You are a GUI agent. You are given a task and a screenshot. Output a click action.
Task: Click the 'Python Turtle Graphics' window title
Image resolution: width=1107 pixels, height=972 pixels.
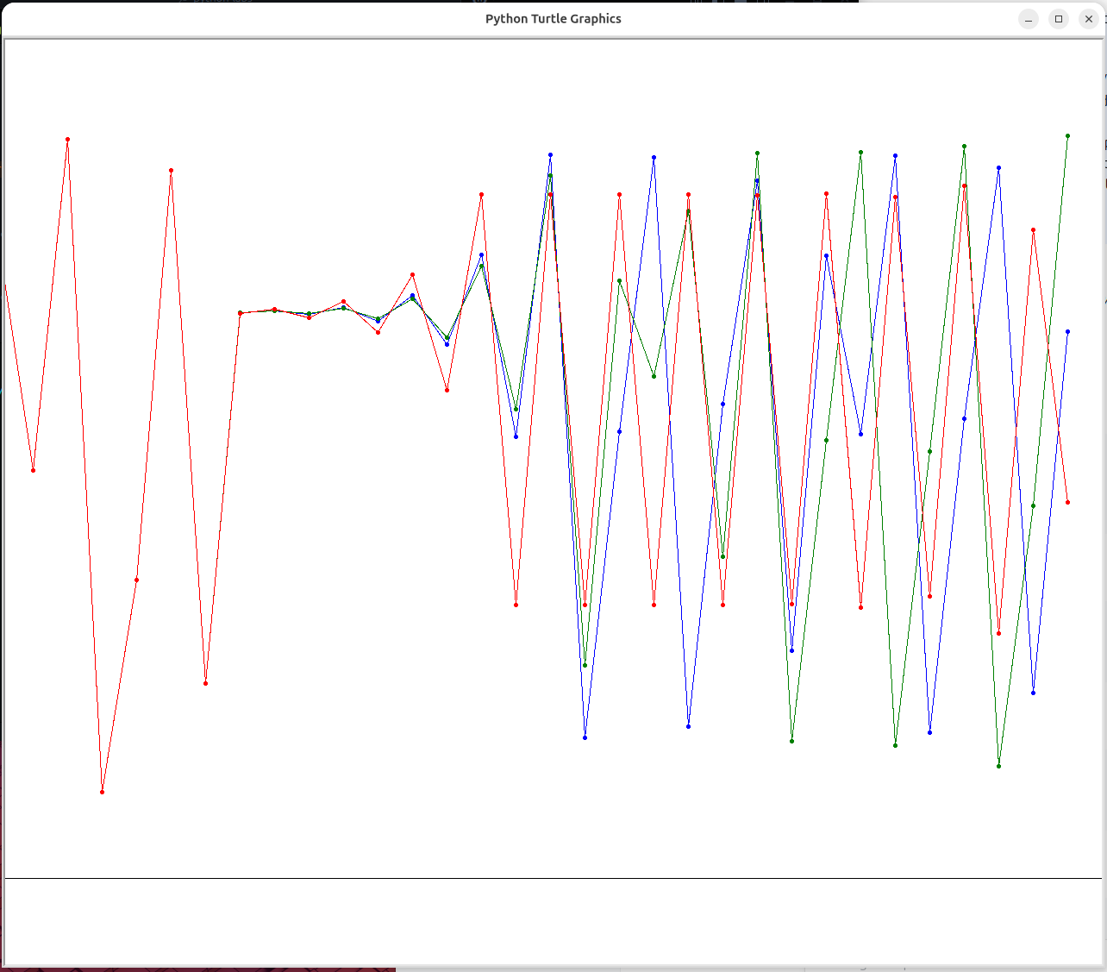coord(553,19)
